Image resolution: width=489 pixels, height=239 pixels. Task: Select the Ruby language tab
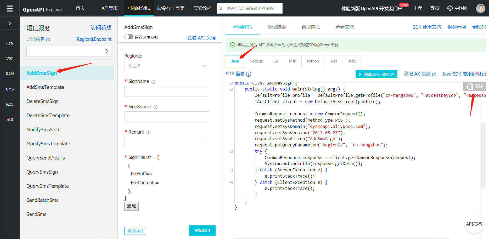tap(352, 61)
